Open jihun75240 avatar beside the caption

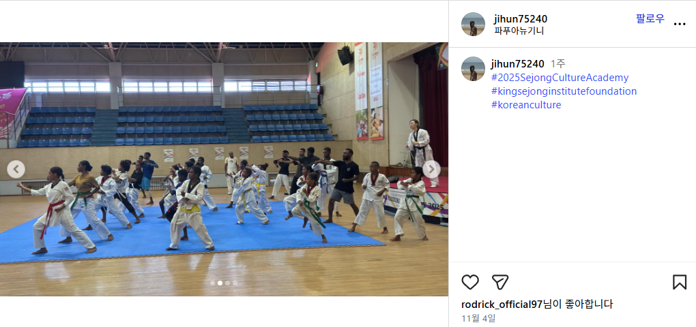point(473,69)
